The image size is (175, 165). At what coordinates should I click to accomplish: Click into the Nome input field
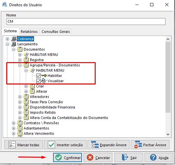(86, 21)
